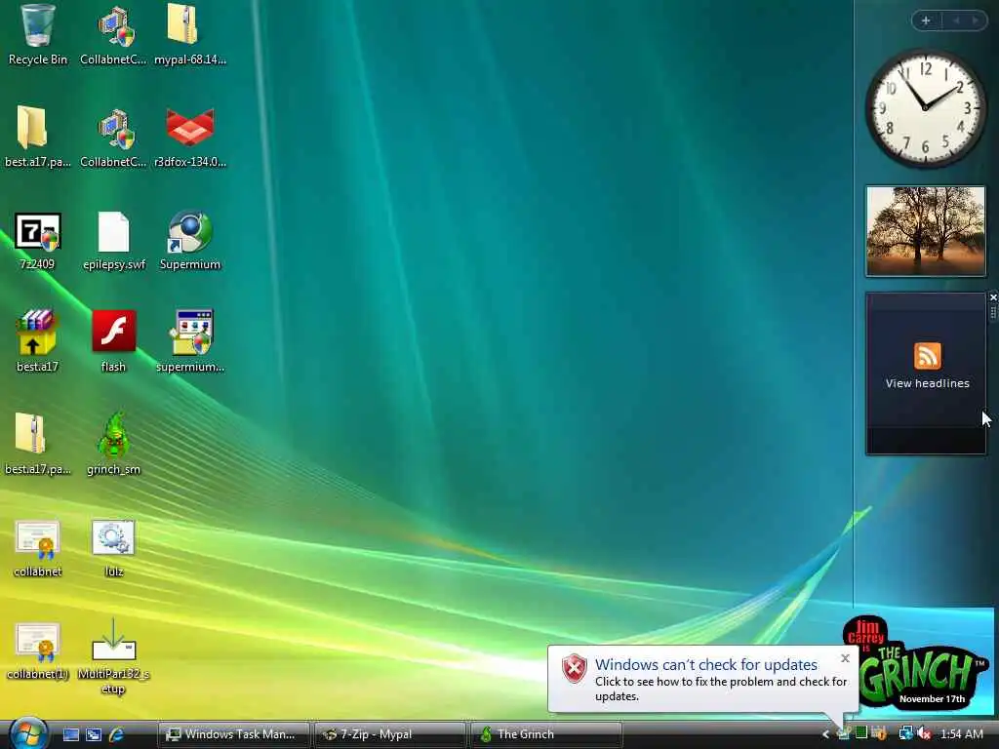Click Switch between windows quick launch icon
The height and width of the screenshot is (749, 999).
(x=94, y=734)
